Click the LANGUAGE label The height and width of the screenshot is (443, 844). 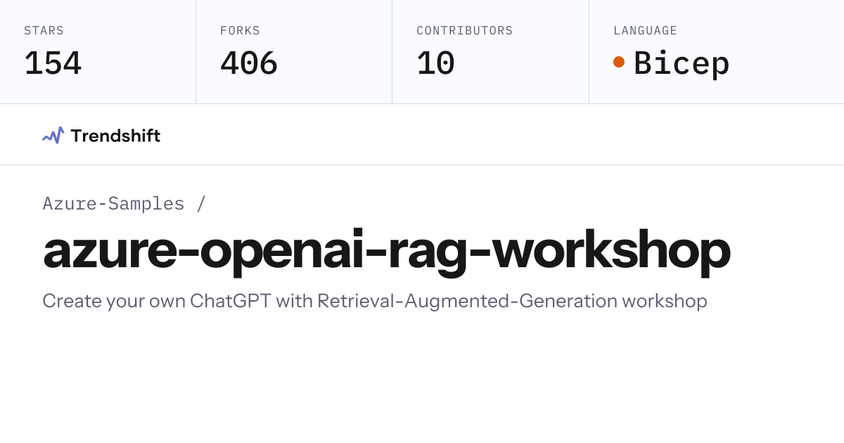(x=645, y=31)
